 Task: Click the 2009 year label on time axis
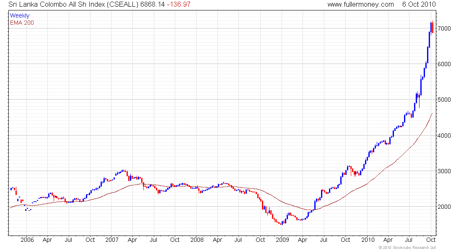[282, 240]
